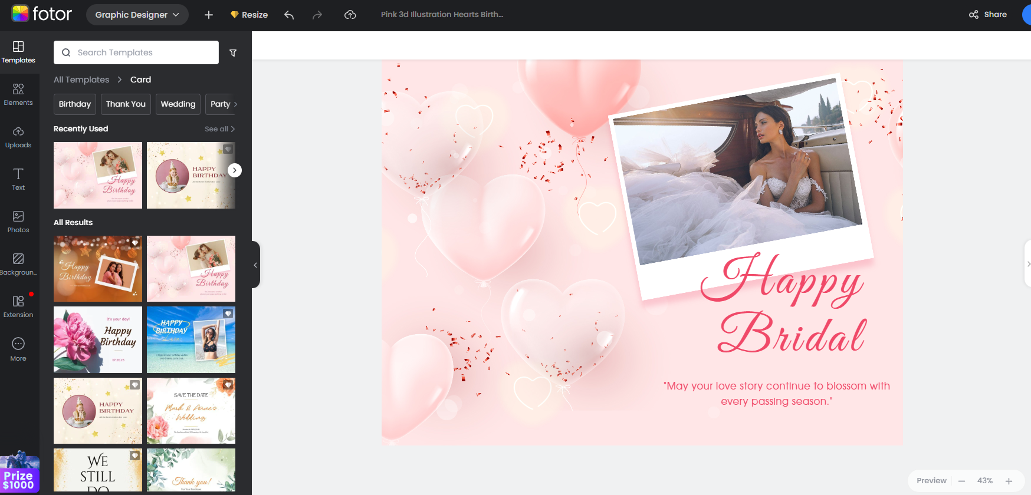Click the cloud save icon
This screenshot has width=1031, height=495.
pyautogui.click(x=350, y=15)
